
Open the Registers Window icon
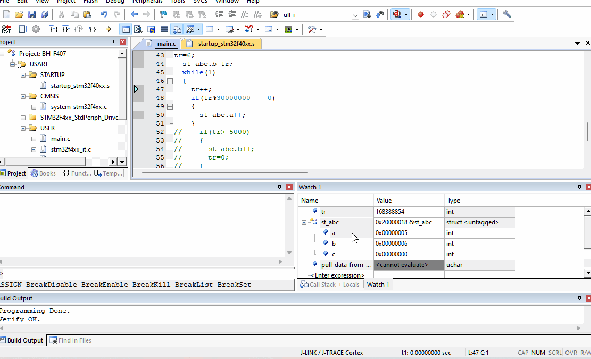click(x=164, y=29)
